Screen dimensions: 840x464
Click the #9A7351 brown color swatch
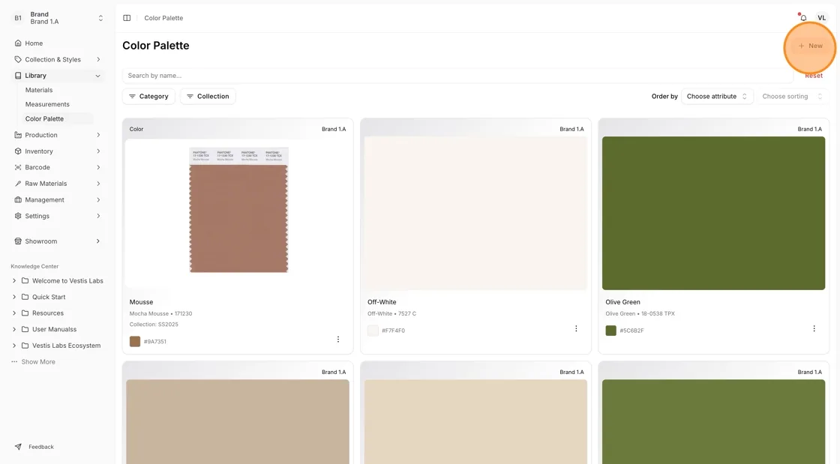[135, 342]
